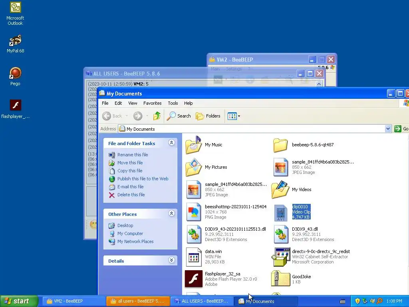Open the View menu
Image resolution: width=409 pixels, height=307 pixels.
point(133,103)
